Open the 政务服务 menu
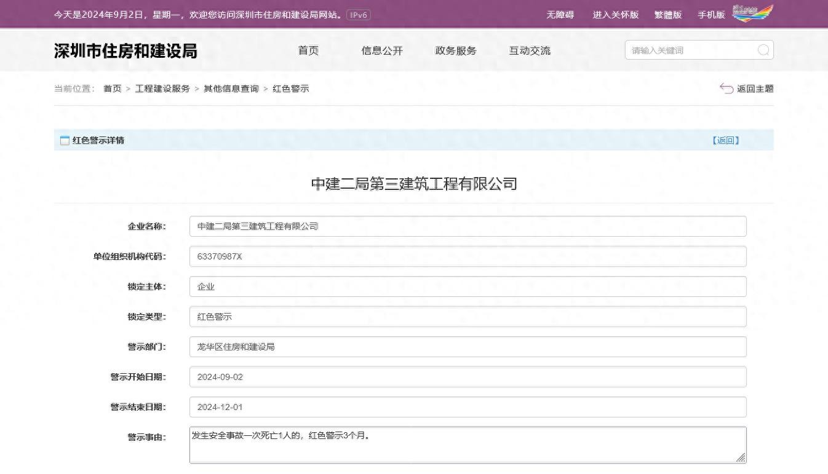This screenshot has height=474, width=828. (x=455, y=50)
